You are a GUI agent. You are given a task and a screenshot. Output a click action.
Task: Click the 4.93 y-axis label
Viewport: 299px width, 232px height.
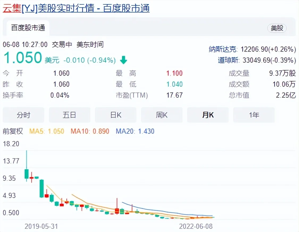[9, 196]
